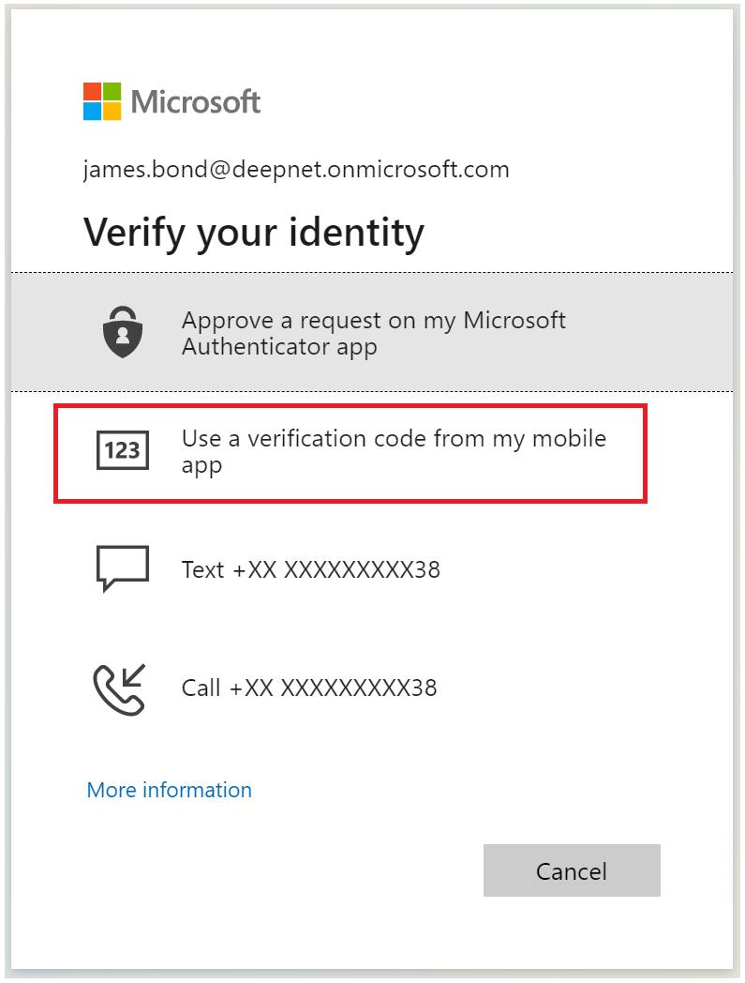This screenshot has width=745, height=983.
Task: Click the Microsoft wordmark text
Action: click(x=196, y=101)
